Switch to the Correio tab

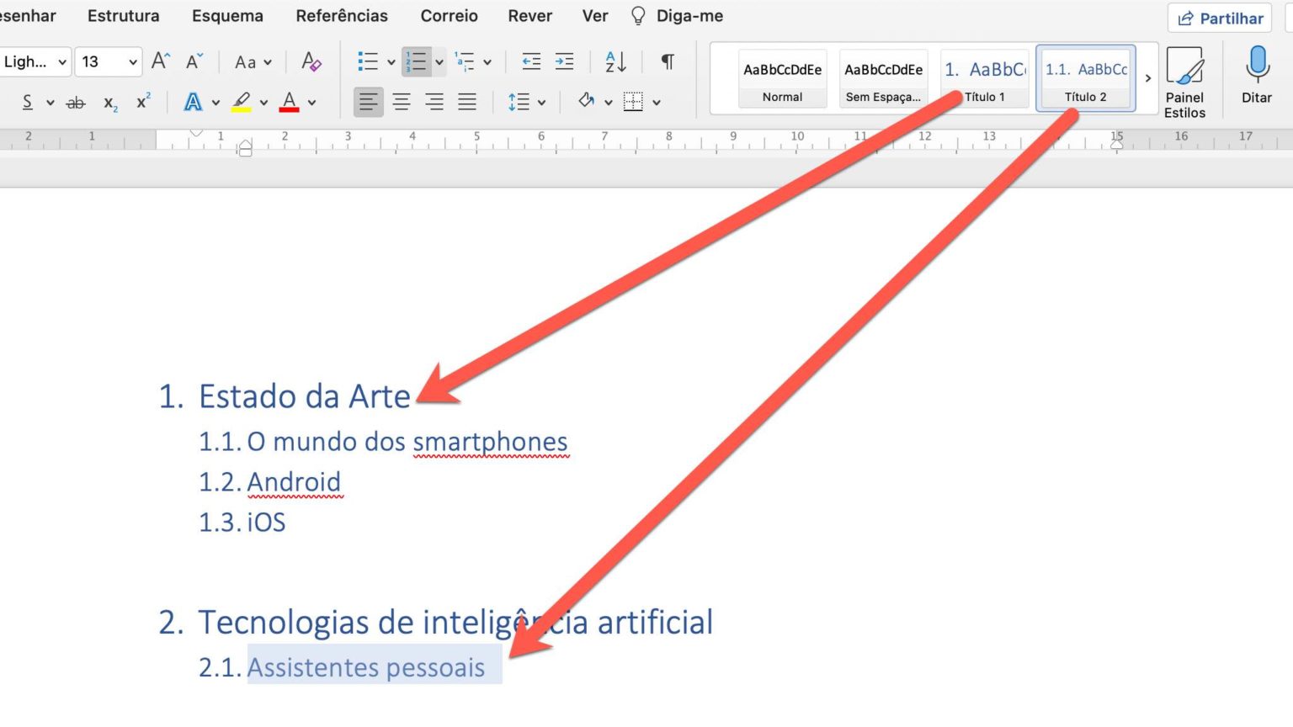(449, 16)
